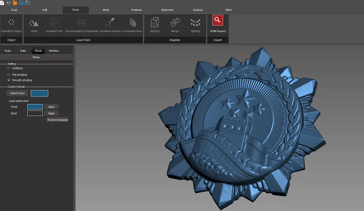This screenshot has width=364, height=211.
Task: Apply the Front laser point color
Action: (x=51, y=107)
